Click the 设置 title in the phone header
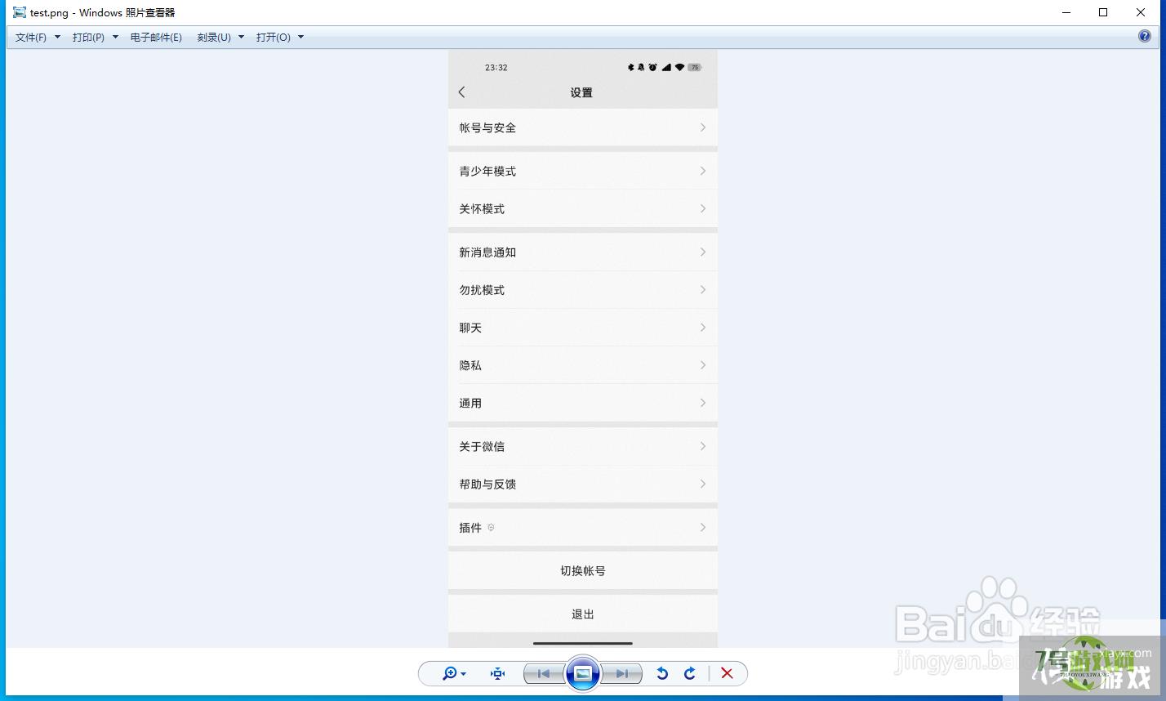 tap(581, 92)
